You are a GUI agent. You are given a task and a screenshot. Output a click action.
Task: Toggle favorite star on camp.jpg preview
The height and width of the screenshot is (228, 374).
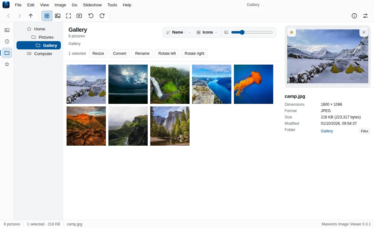pyautogui.click(x=292, y=32)
